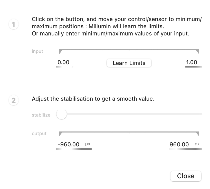Viewport: 210px width, 189px height.
Task: Select the input minimum field showing 0.00
Action: (64, 62)
